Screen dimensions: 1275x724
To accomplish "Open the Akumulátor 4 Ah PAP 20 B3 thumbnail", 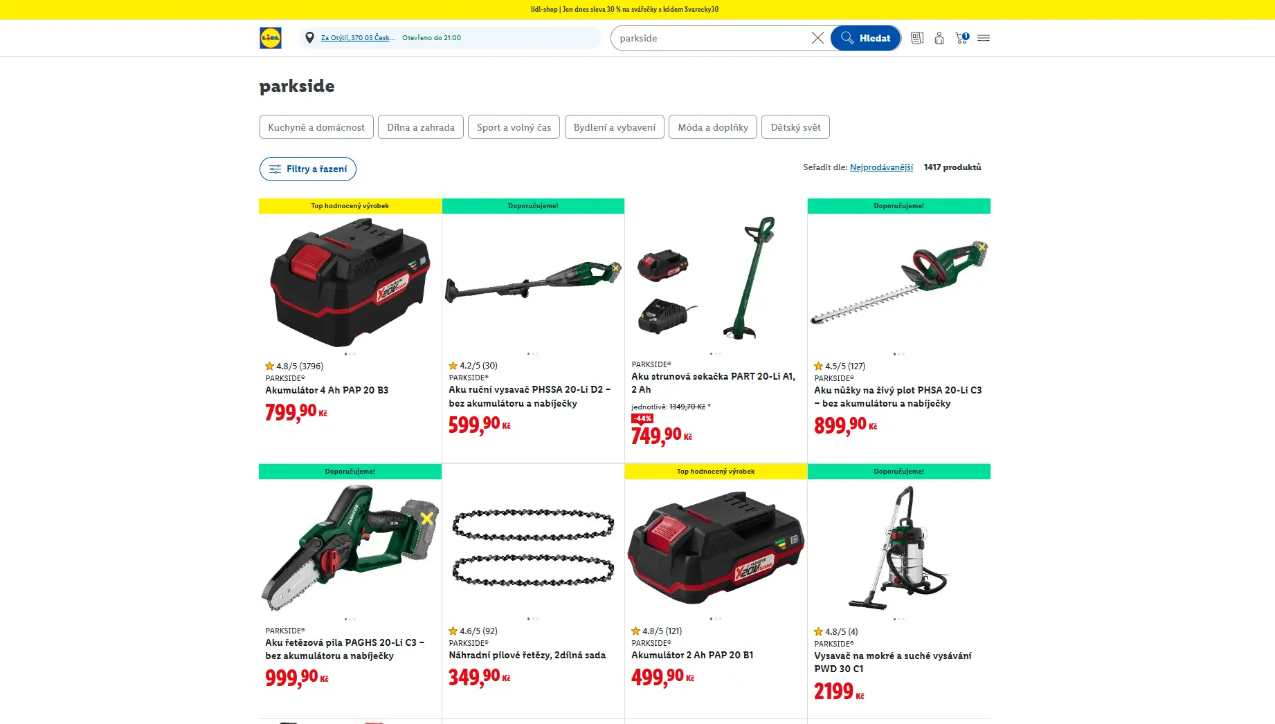I will [x=350, y=282].
